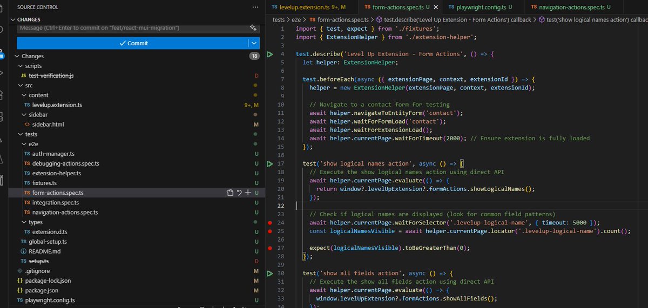Generate commit message with sparkle icon
This screenshot has width=648, height=308.
tap(253, 28)
